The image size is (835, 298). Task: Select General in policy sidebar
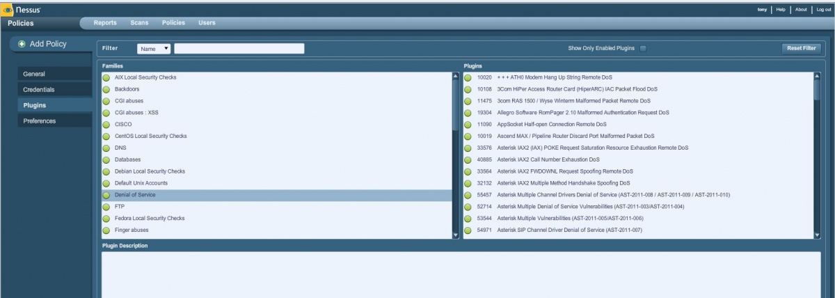click(54, 74)
